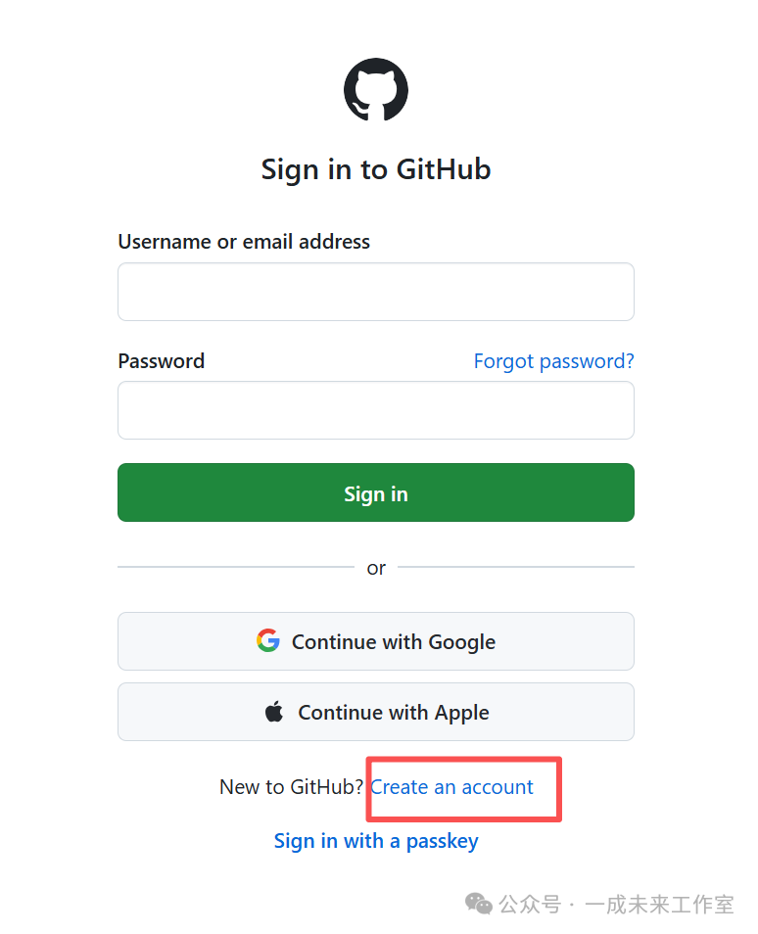Click the Apple logo icon

(274, 712)
